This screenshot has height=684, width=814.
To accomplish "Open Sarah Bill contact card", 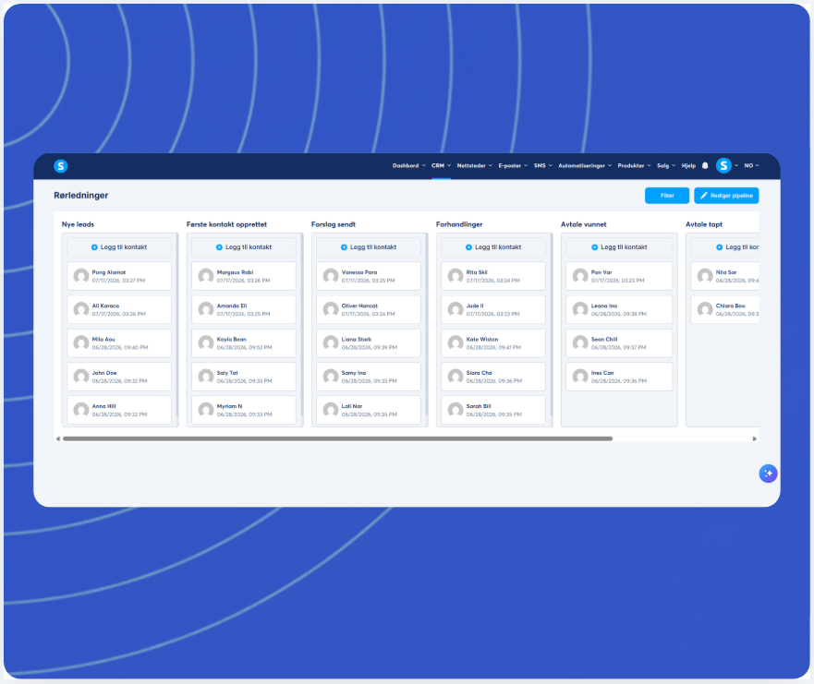I will [x=493, y=410].
